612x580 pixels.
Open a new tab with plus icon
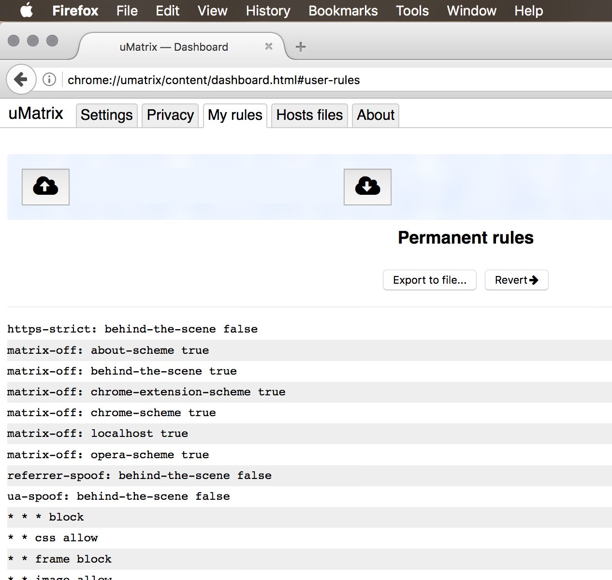coord(300,47)
